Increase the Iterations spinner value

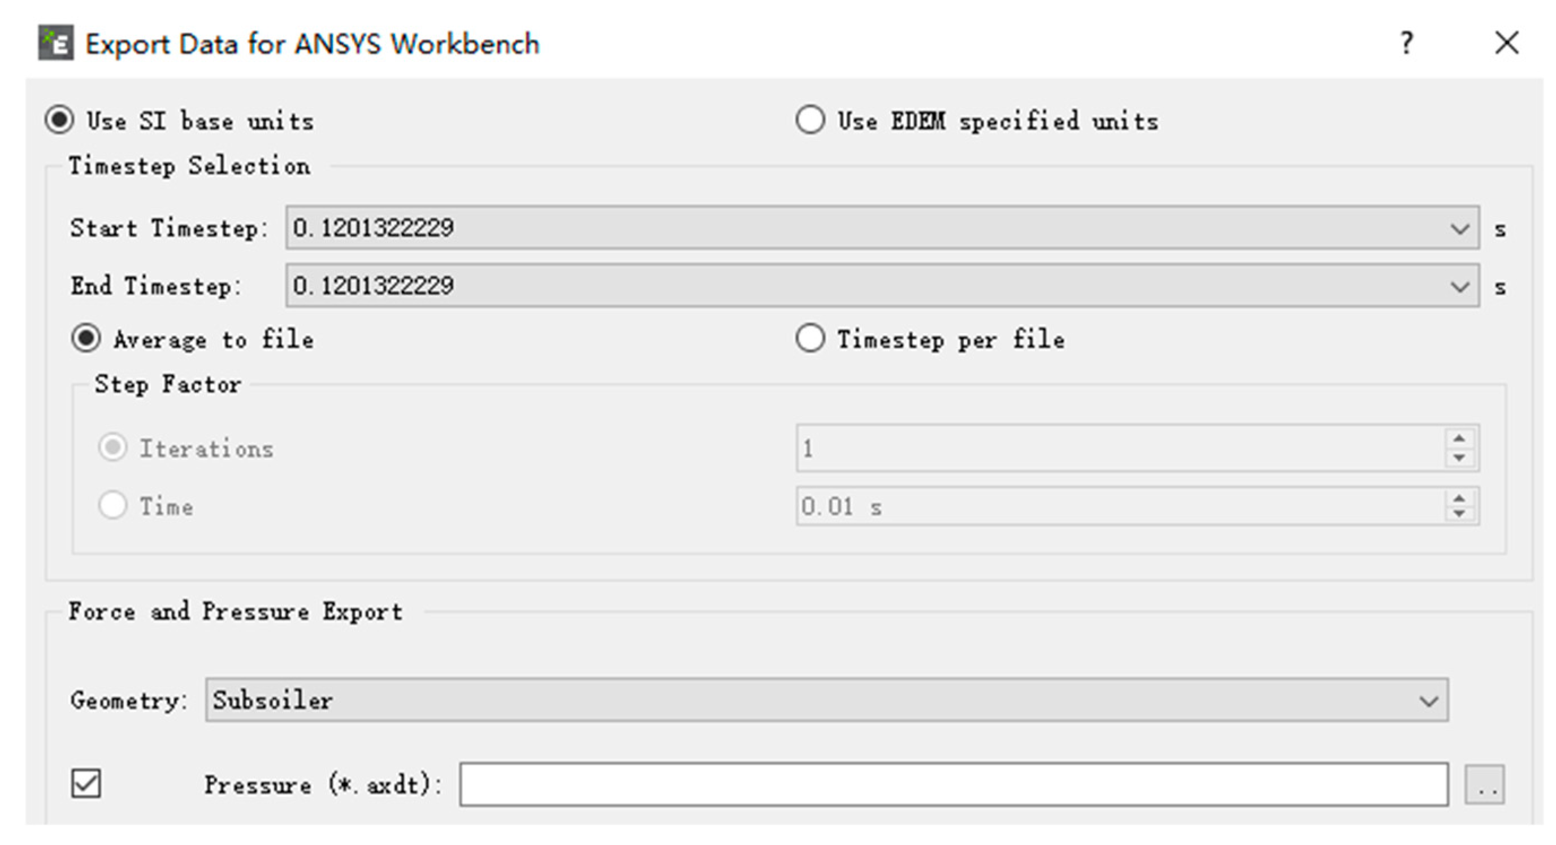click(x=1459, y=439)
